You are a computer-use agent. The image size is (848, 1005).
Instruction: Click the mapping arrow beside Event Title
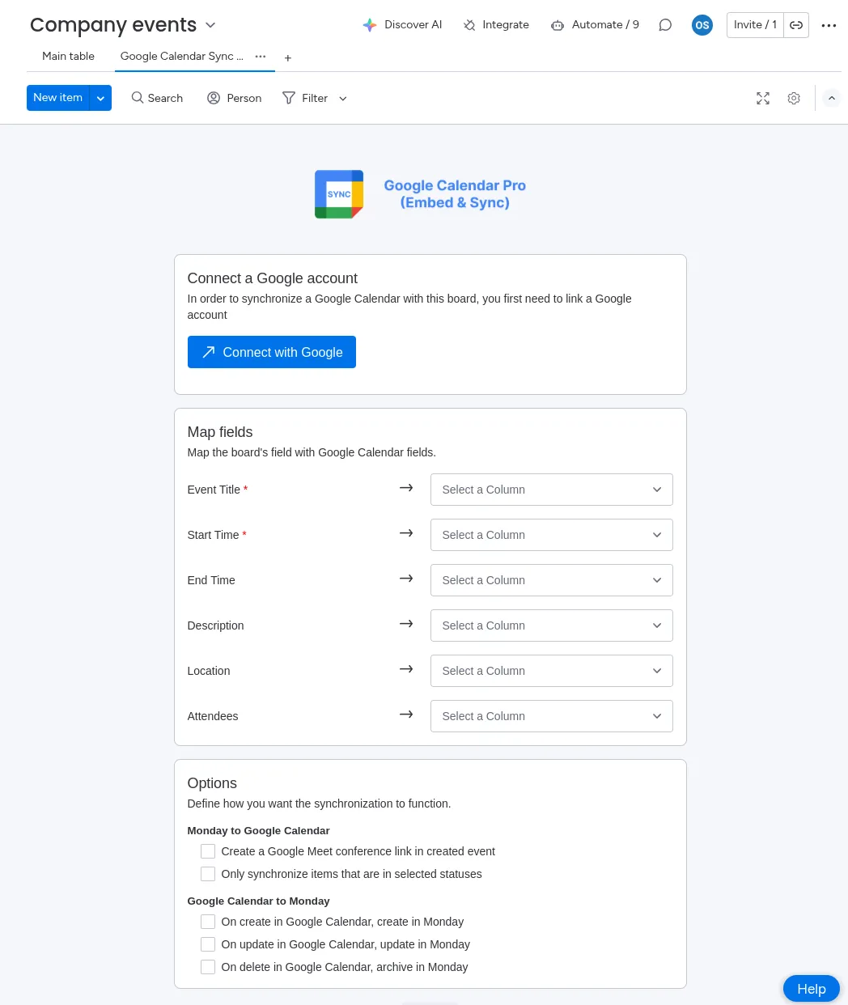(406, 488)
